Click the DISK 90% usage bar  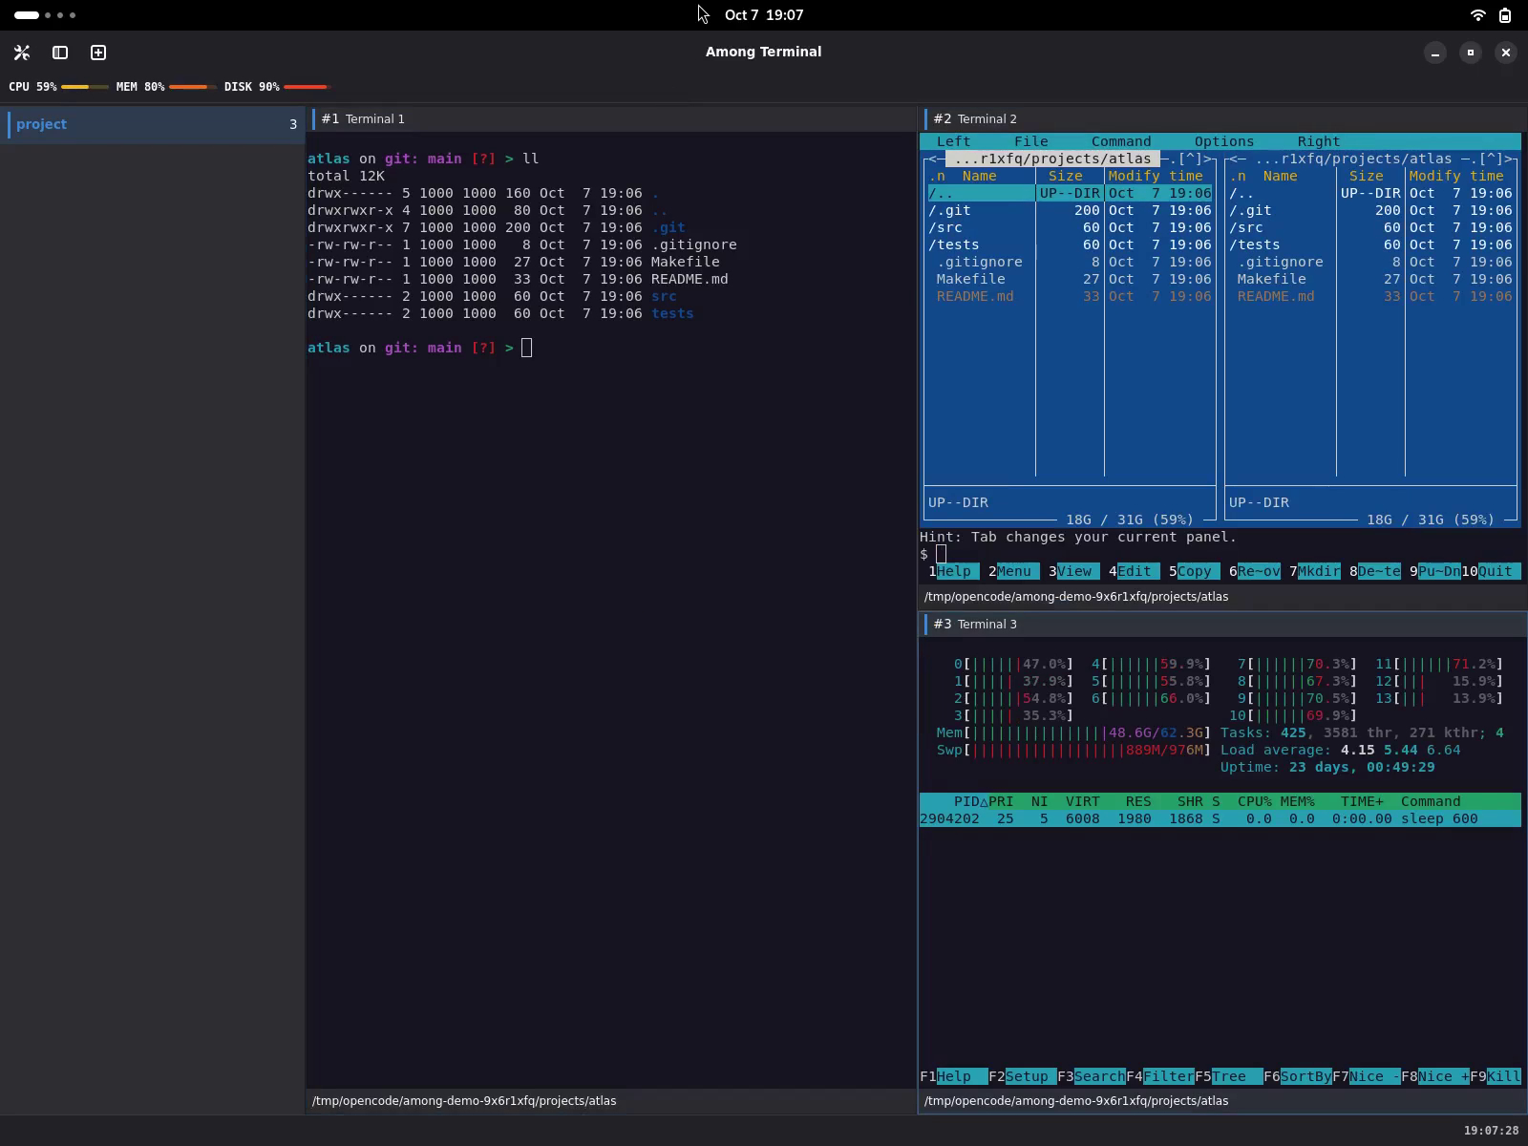[308, 87]
